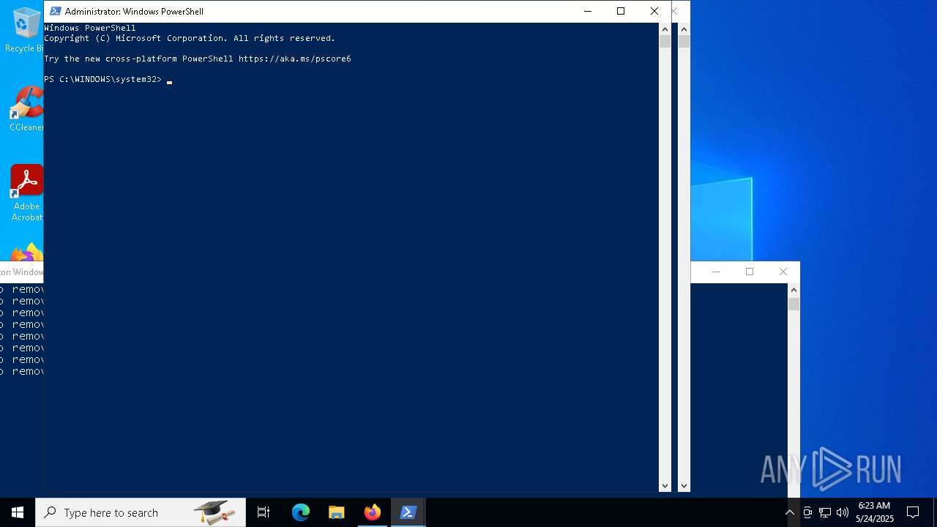Maximize the background console window at right
This screenshot has height=527, width=937.
pos(750,272)
